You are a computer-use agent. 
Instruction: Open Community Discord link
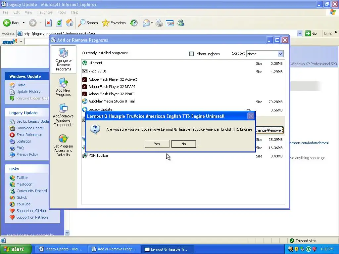[31, 191]
